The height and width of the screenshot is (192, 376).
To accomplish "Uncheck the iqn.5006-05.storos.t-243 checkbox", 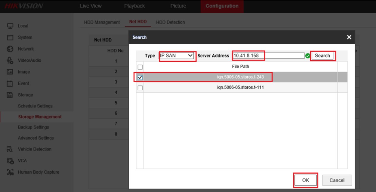I will [140, 77].
